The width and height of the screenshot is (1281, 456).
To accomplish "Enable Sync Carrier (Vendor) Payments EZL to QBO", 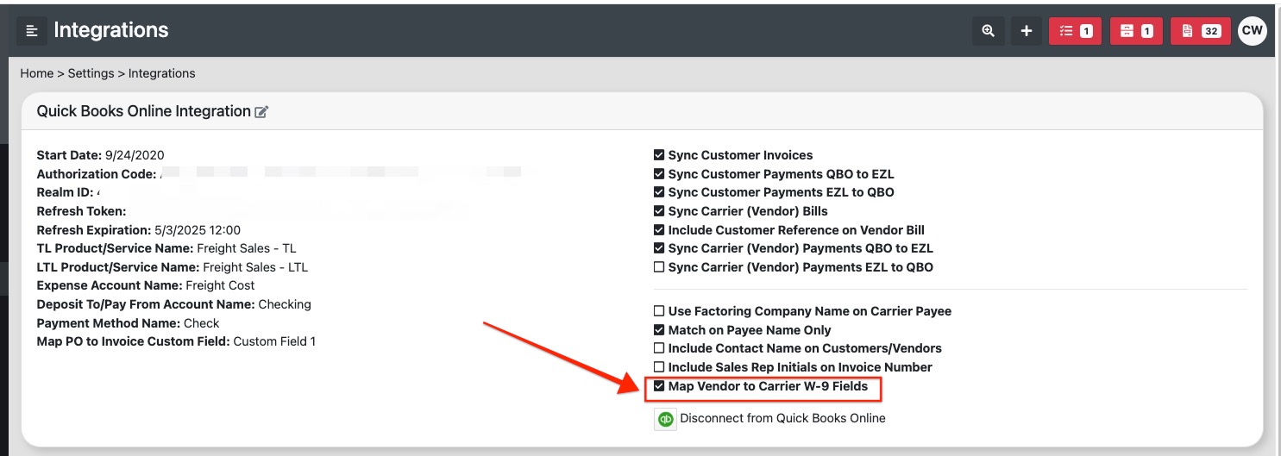I will point(659,267).
